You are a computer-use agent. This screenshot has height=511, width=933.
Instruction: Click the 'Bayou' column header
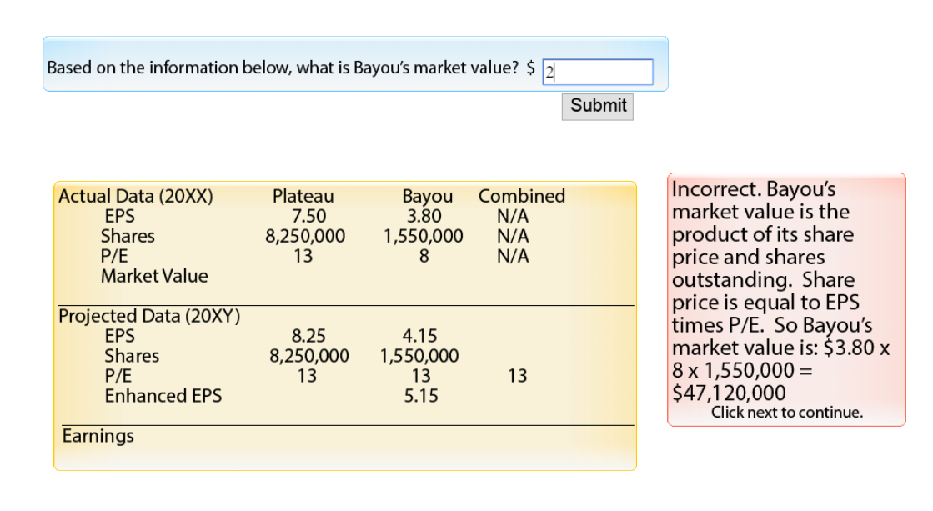(x=427, y=196)
